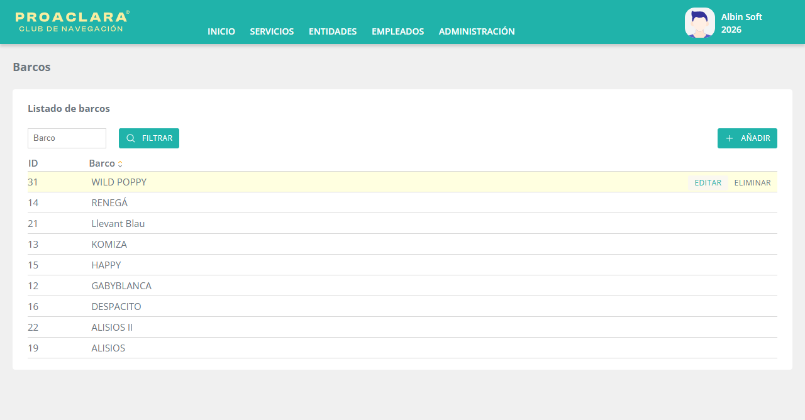Go to the INICIO menu
Screen dimensions: 805x420
coord(221,31)
